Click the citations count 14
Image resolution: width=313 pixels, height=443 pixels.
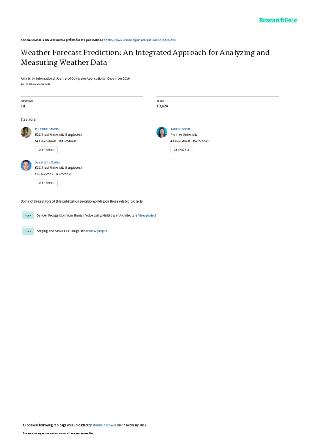click(23, 106)
